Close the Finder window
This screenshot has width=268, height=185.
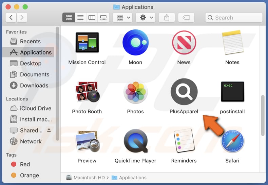coord(8,7)
